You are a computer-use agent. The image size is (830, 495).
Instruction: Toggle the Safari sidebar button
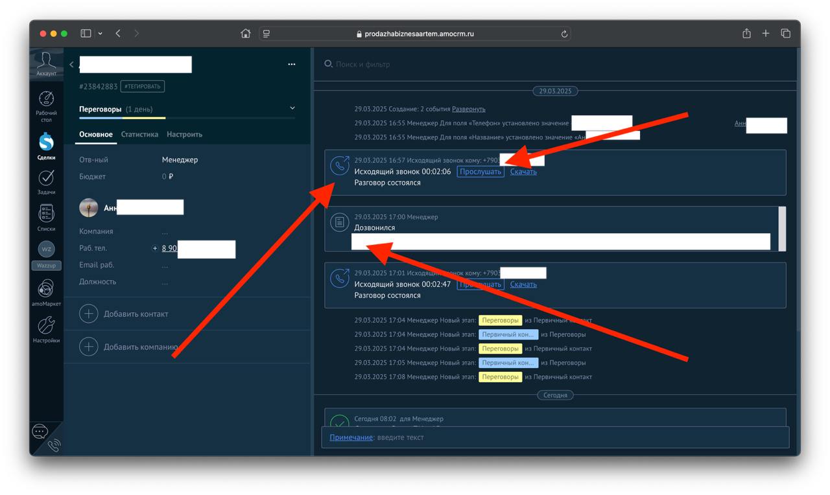(x=86, y=33)
